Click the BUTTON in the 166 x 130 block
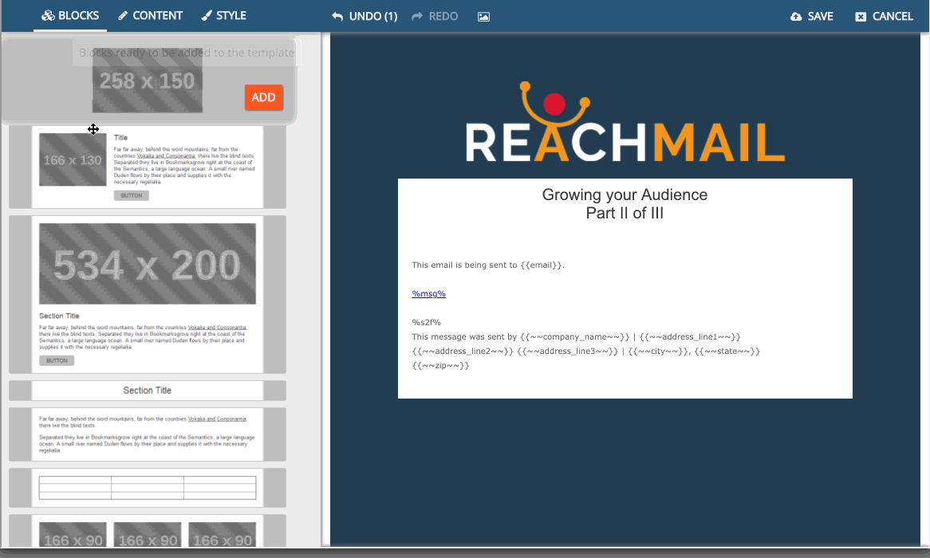 coord(131,195)
